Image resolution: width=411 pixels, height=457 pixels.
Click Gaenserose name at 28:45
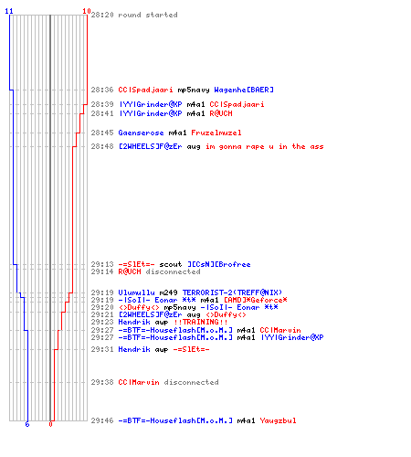click(x=141, y=133)
